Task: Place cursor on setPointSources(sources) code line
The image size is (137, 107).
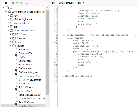Action: pos(78,76)
